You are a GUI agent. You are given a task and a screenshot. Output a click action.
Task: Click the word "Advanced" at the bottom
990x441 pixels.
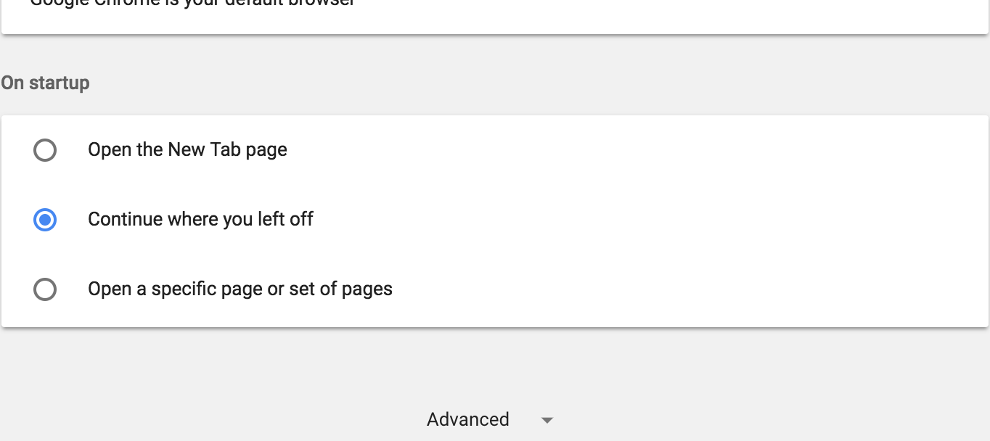click(x=467, y=420)
